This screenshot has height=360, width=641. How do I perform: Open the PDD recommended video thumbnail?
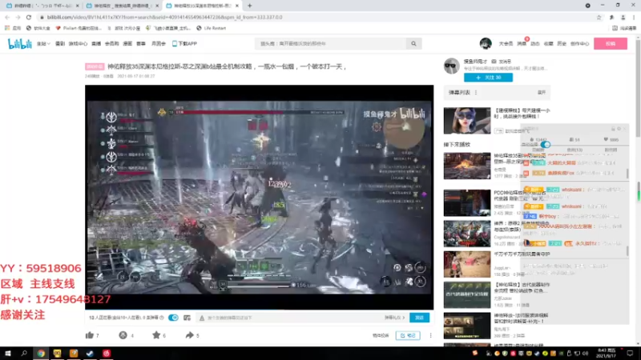(467, 202)
